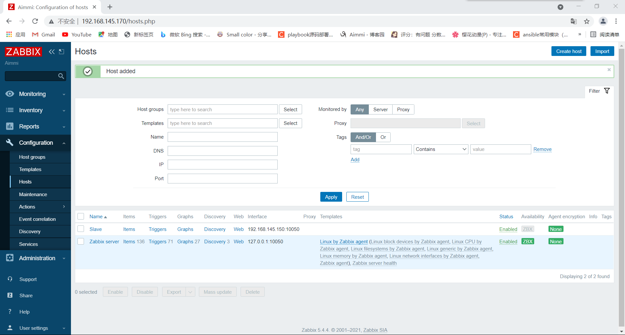The width and height of the screenshot is (625, 335).
Task: Set Monitored by to Proxy
Action: (x=403, y=110)
